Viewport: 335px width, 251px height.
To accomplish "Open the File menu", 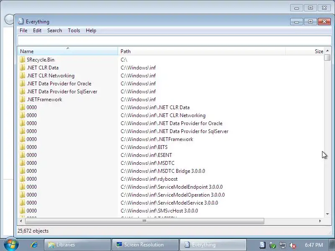I will click(x=23, y=31).
